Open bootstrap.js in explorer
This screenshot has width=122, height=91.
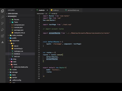18,49
